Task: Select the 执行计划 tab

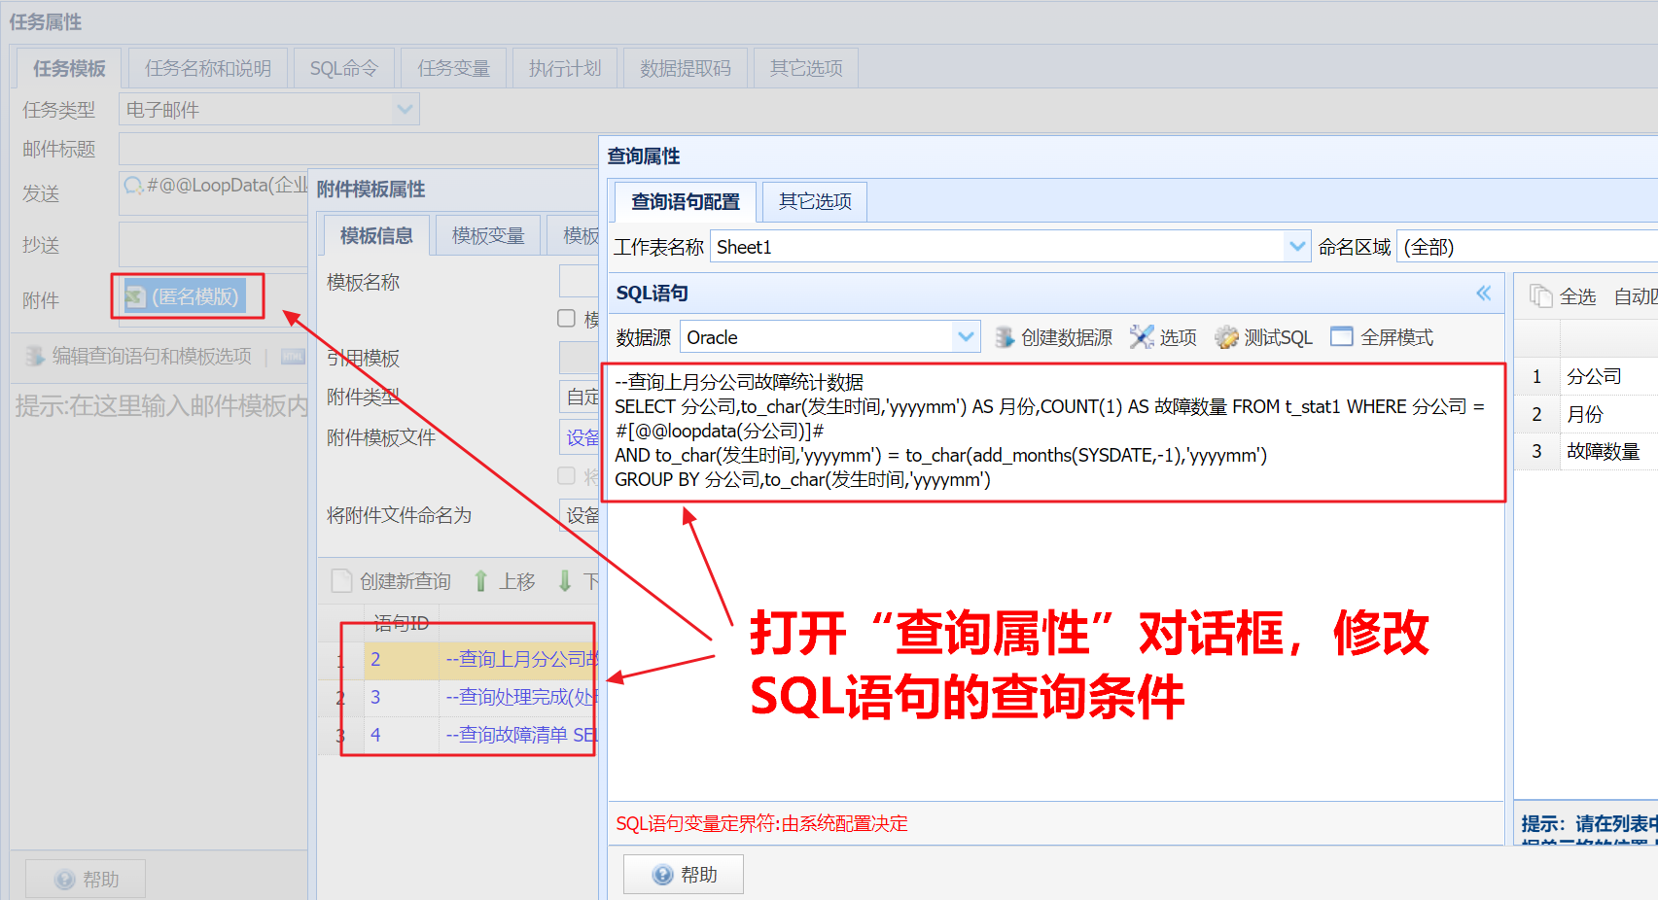Action: (x=565, y=68)
